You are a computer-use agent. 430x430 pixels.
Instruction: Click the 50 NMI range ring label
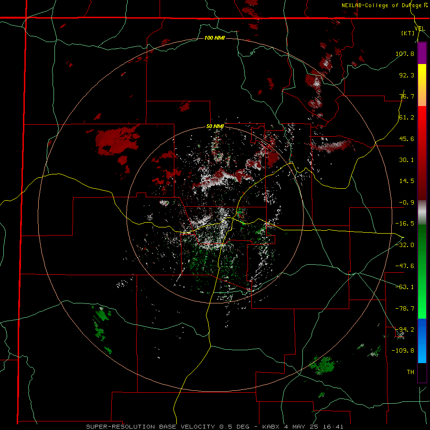point(215,127)
